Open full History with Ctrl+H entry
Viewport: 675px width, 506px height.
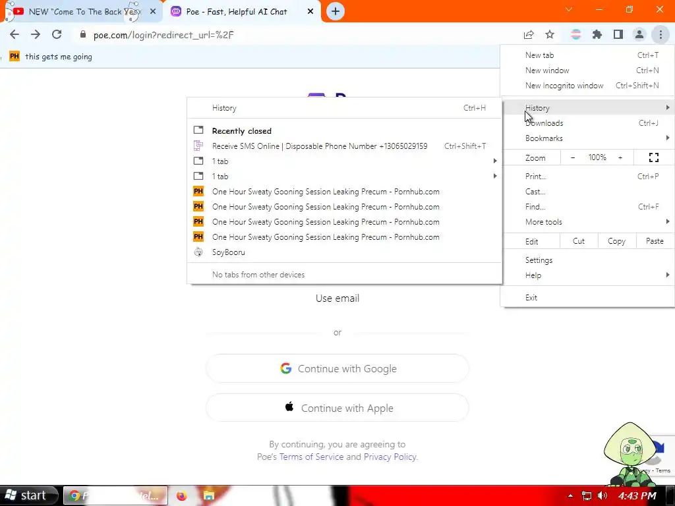click(x=344, y=108)
